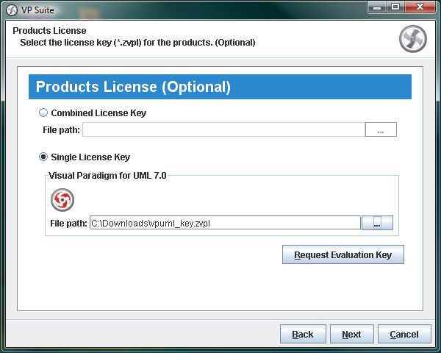Image resolution: width=441 pixels, height=353 pixels.
Task: Cancel the VP Suite installer
Action: click(404, 334)
